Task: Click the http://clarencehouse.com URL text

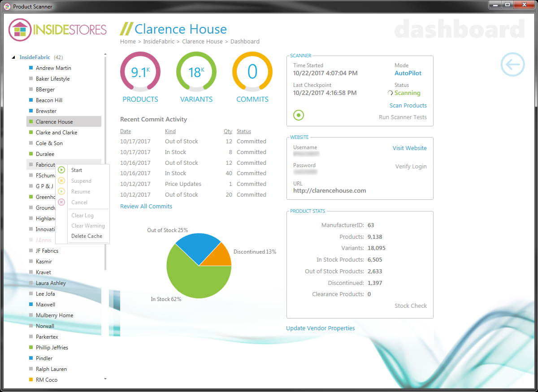Action: [x=330, y=191]
